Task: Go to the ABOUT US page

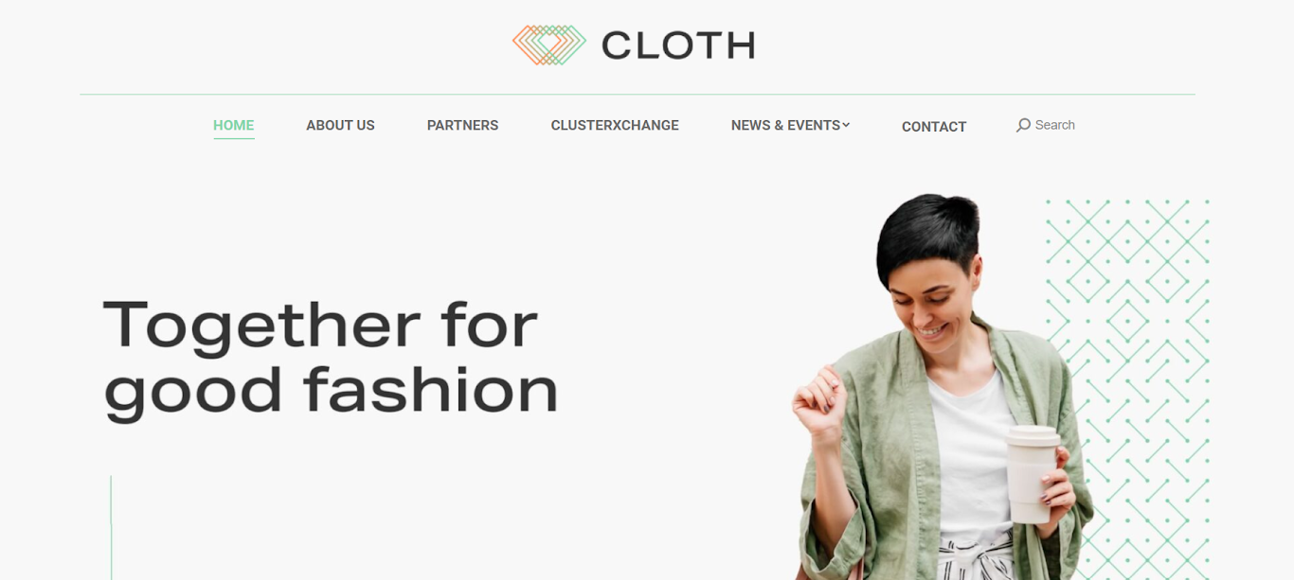Action: [x=340, y=125]
